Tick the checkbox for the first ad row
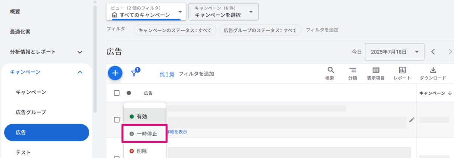Viewport: 454px width, 158px height. point(117,120)
